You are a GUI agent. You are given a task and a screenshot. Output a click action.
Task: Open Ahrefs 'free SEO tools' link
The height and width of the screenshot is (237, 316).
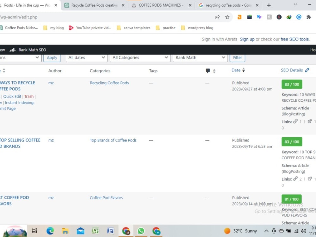point(295,39)
